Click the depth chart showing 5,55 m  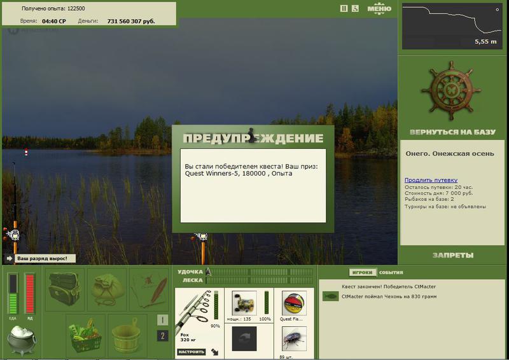point(452,26)
